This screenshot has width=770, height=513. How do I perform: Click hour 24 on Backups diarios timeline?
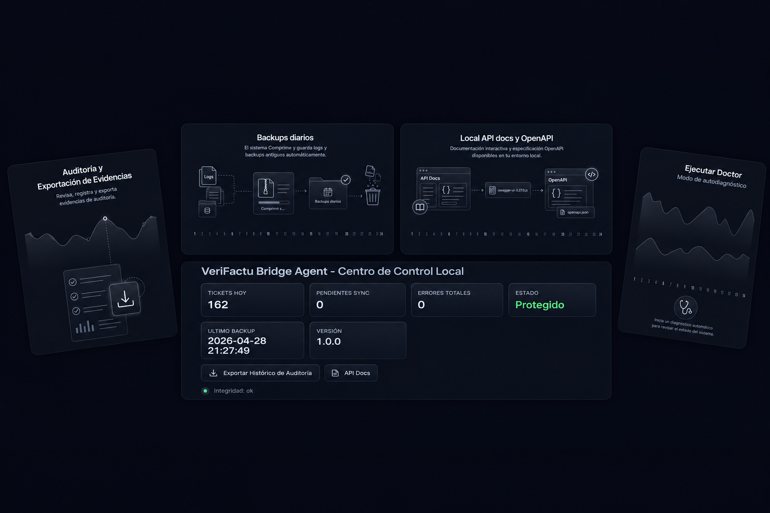point(381,234)
